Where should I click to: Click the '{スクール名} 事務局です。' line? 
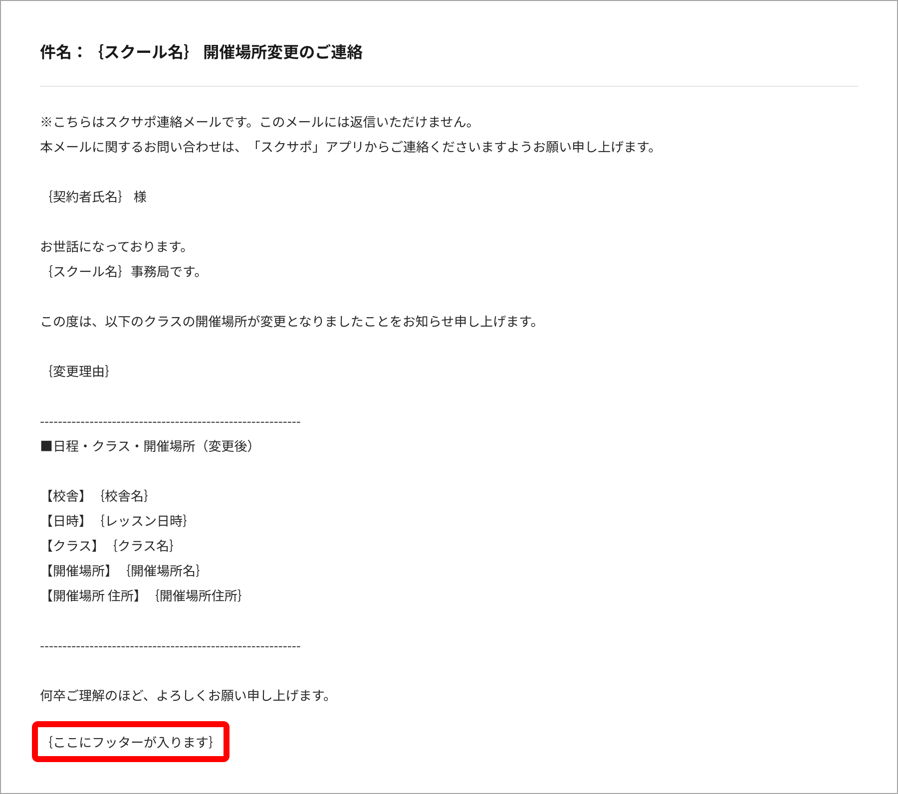click(124, 272)
